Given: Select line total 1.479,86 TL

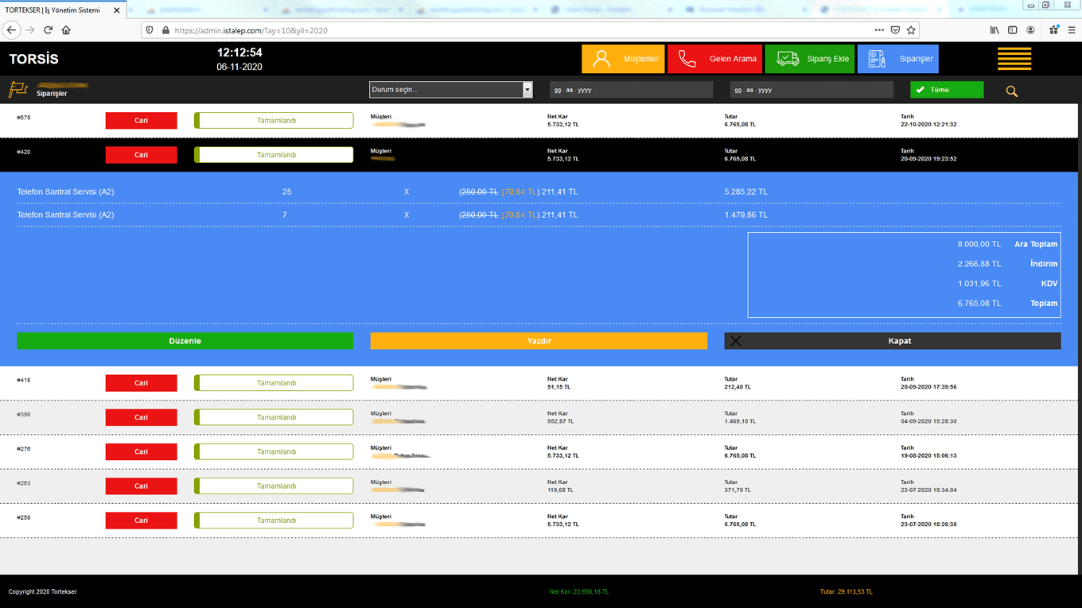Looking at the screenshot, I should tap(746, 215).
